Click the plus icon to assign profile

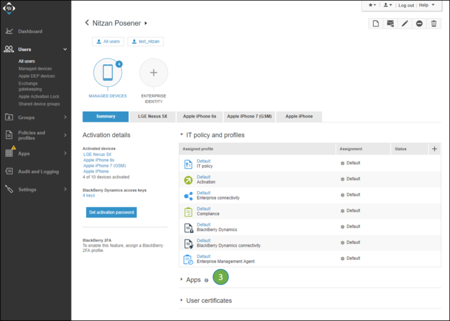coord(434,149)
